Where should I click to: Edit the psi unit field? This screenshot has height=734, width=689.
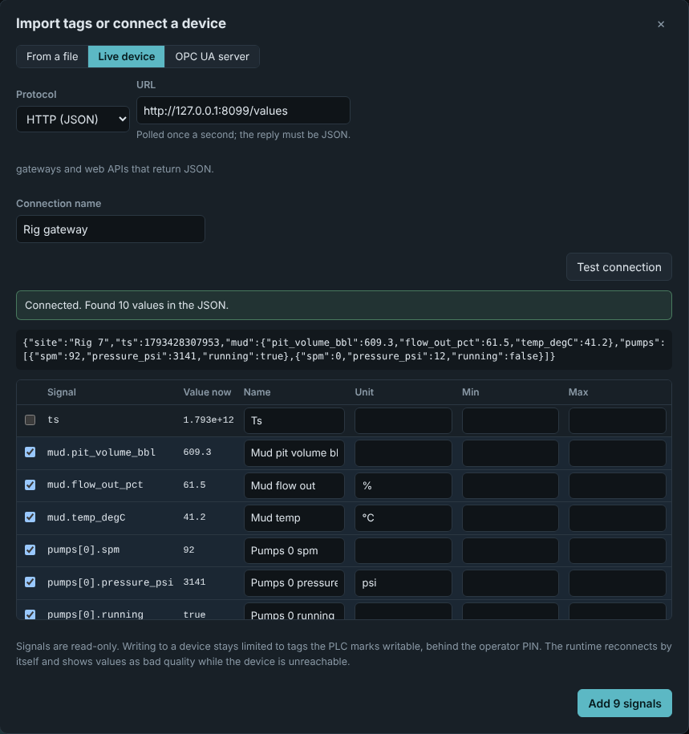pyautogui.click(x=403, y=583)
